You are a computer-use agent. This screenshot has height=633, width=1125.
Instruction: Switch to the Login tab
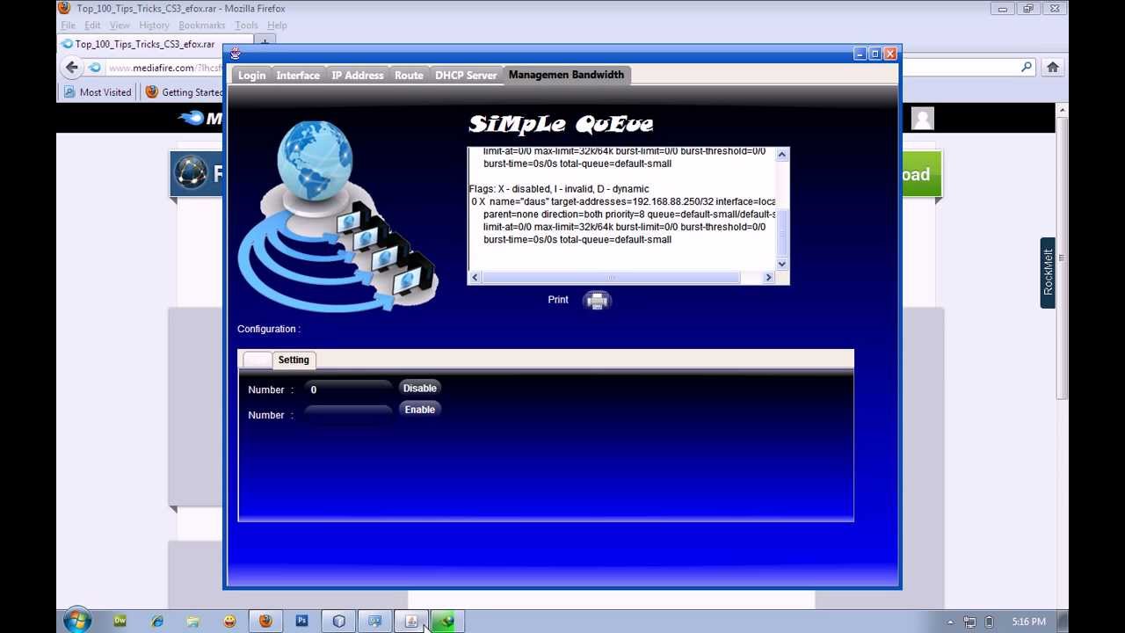coord(251,76)
